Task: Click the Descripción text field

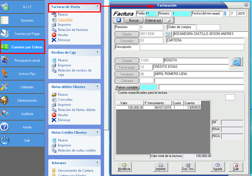Action: 191,47
